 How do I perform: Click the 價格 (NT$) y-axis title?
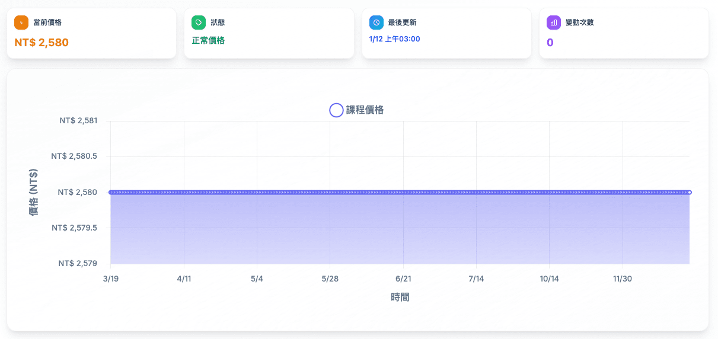pos(34,192)
